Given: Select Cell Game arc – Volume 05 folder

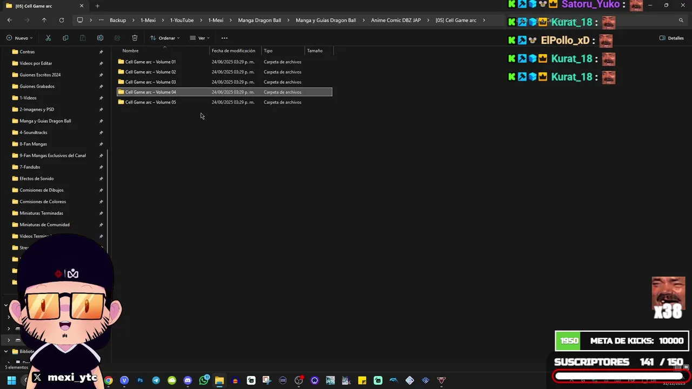Looking at the screenshot, I should 224,102.
